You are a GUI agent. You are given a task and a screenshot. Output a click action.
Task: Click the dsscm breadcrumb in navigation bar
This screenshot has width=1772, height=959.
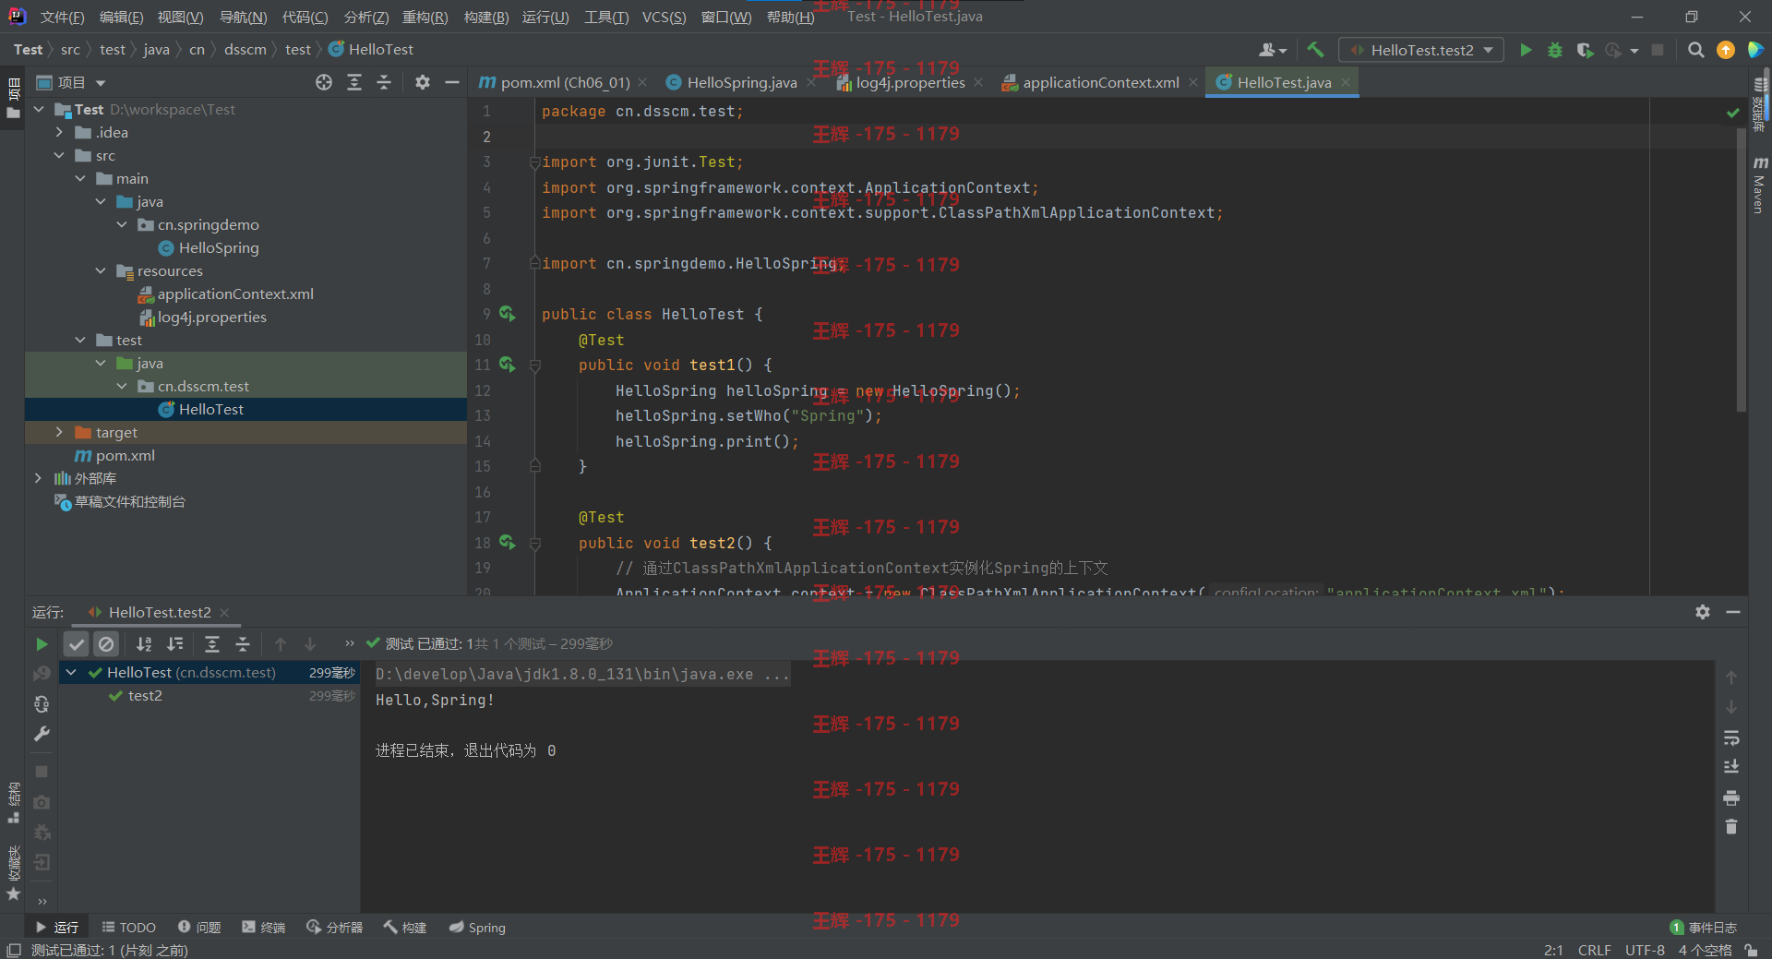245,50
